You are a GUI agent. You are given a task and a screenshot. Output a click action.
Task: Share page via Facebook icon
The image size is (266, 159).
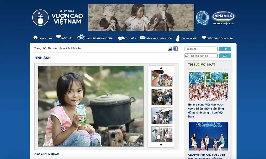176,48
